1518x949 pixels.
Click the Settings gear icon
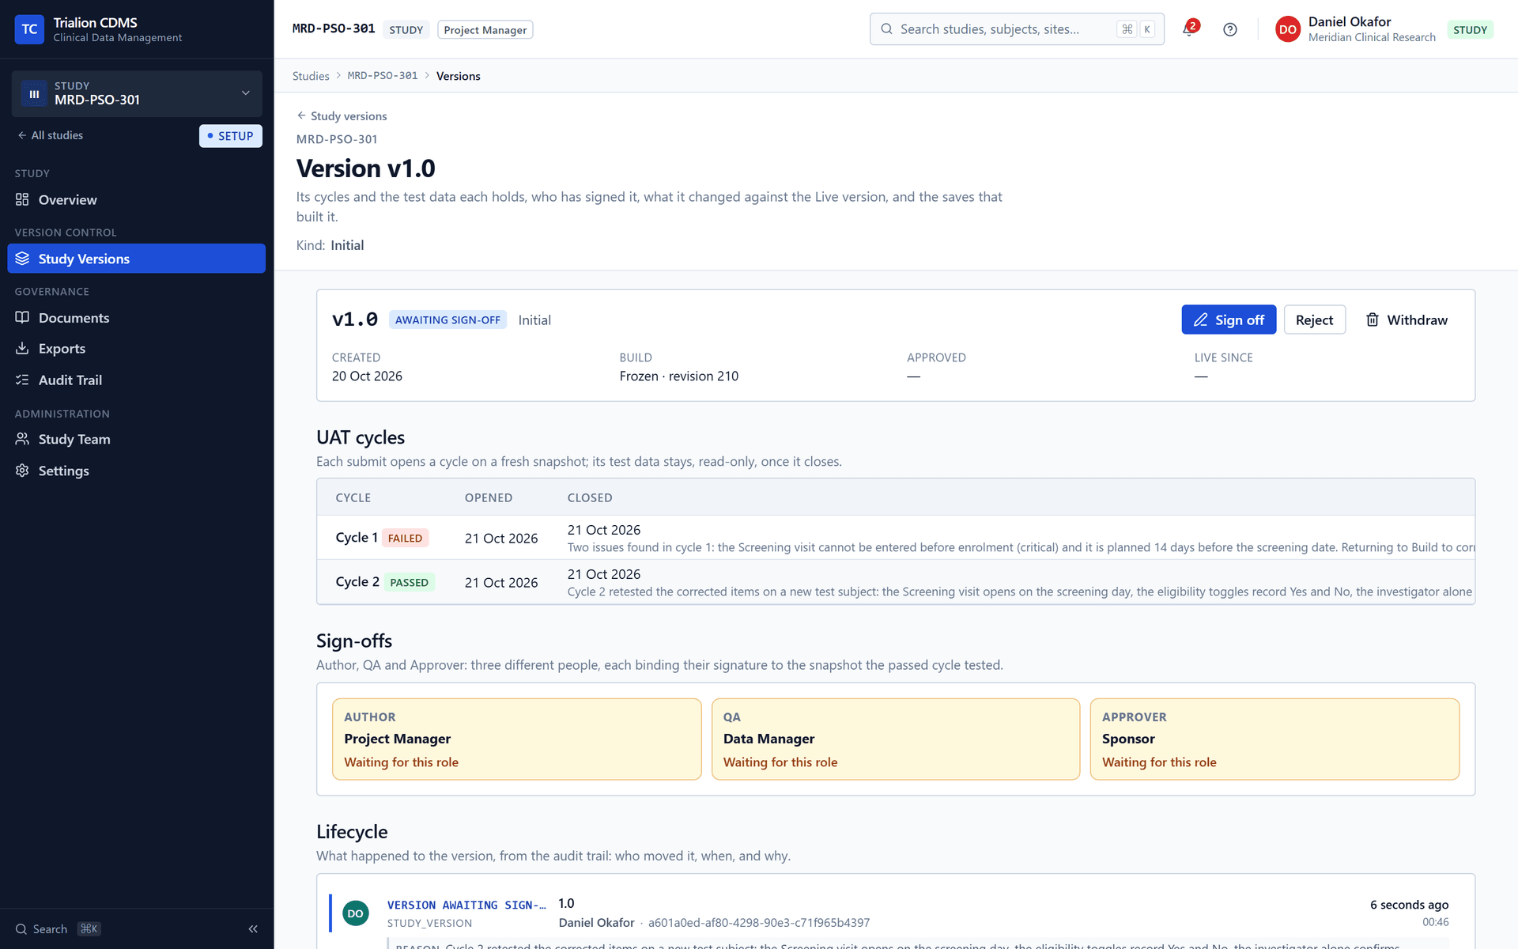pyautogui.click(x=22, y=471)
